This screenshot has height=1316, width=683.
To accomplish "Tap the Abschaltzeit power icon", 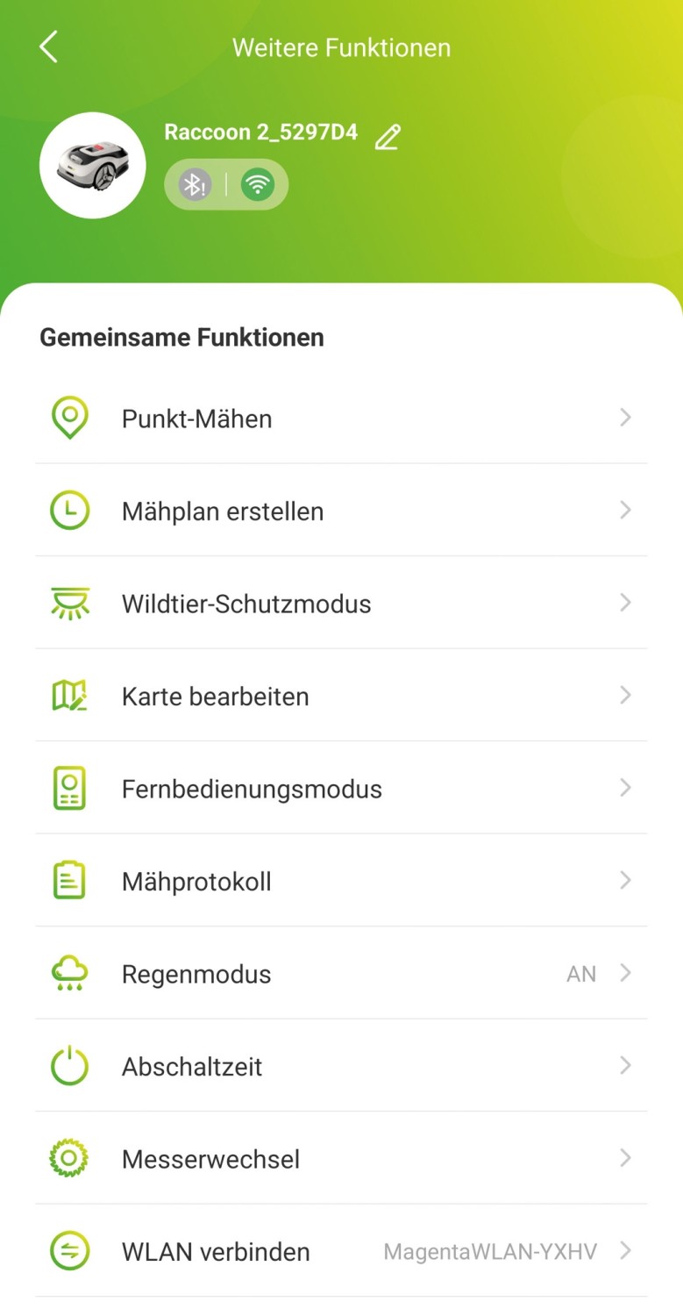I will tap(70, 1066).
